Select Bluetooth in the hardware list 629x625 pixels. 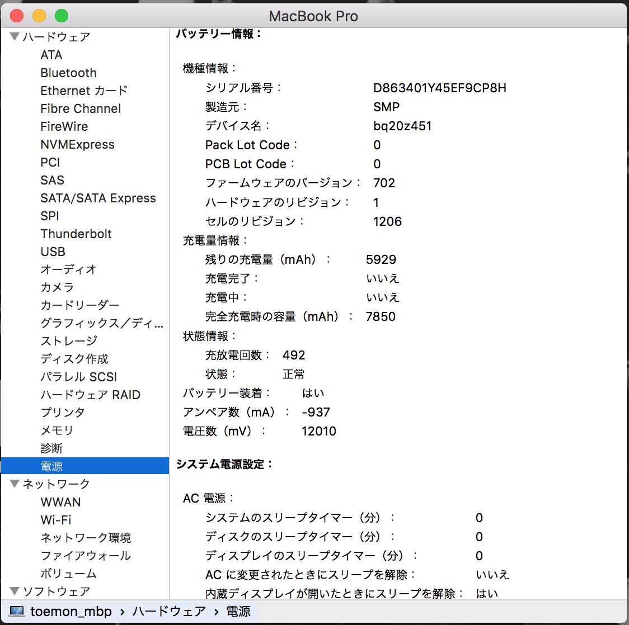[69, 73]
